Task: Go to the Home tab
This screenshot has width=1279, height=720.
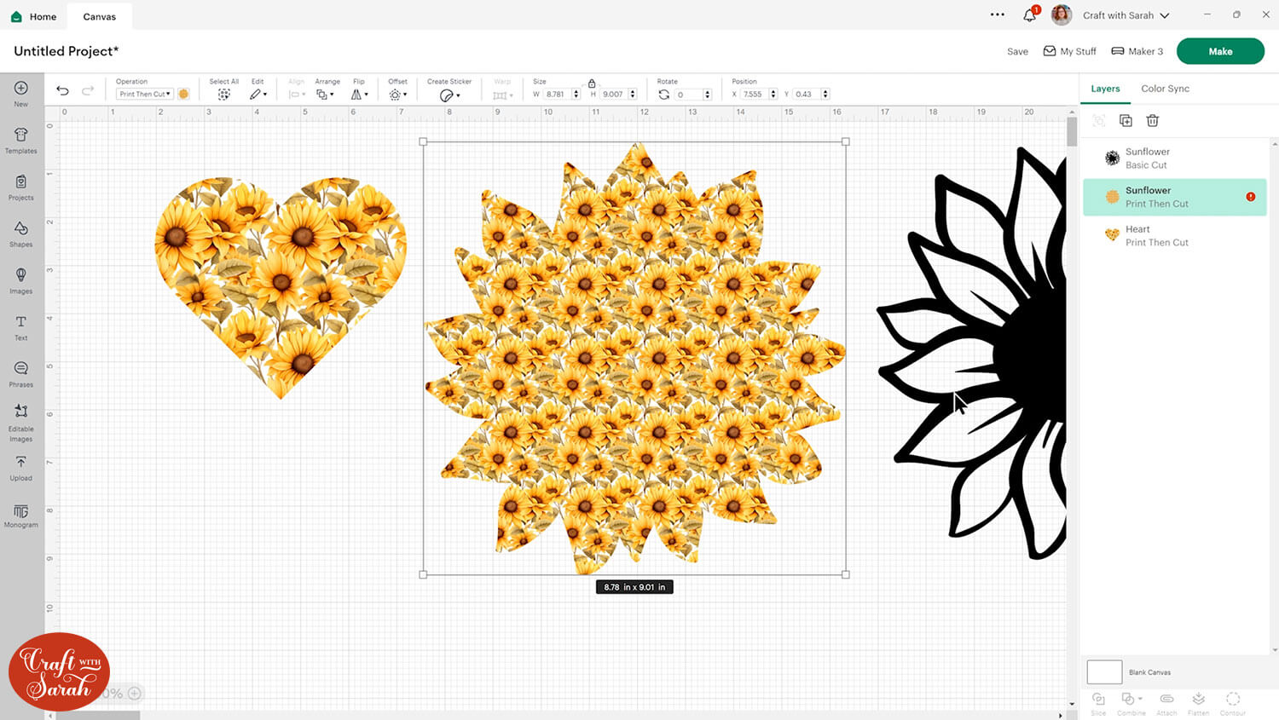Action: click(x=33, y=16)
